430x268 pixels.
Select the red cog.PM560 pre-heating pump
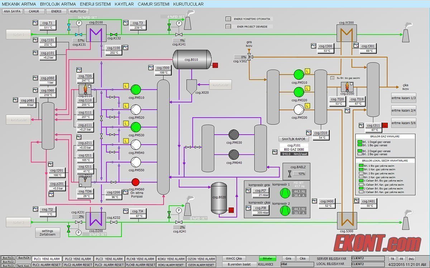135,182
